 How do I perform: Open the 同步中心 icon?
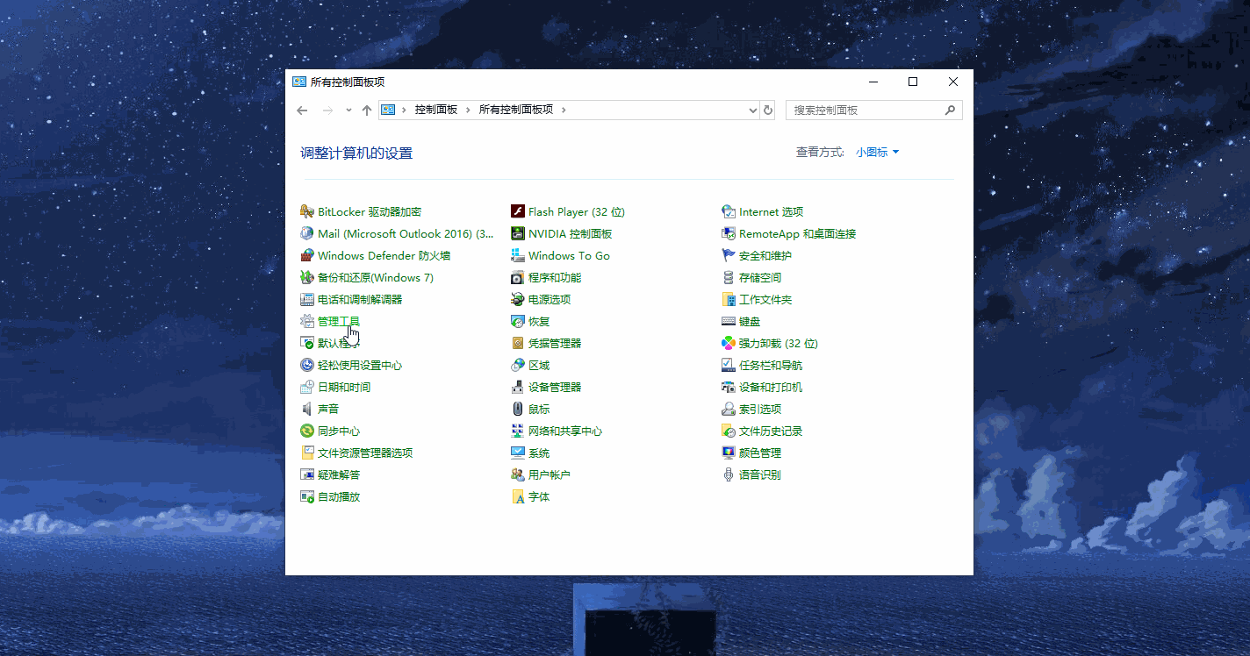point(307,431)
